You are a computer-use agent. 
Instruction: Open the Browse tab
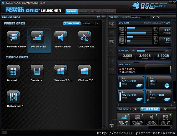click(x=72, y=11)
